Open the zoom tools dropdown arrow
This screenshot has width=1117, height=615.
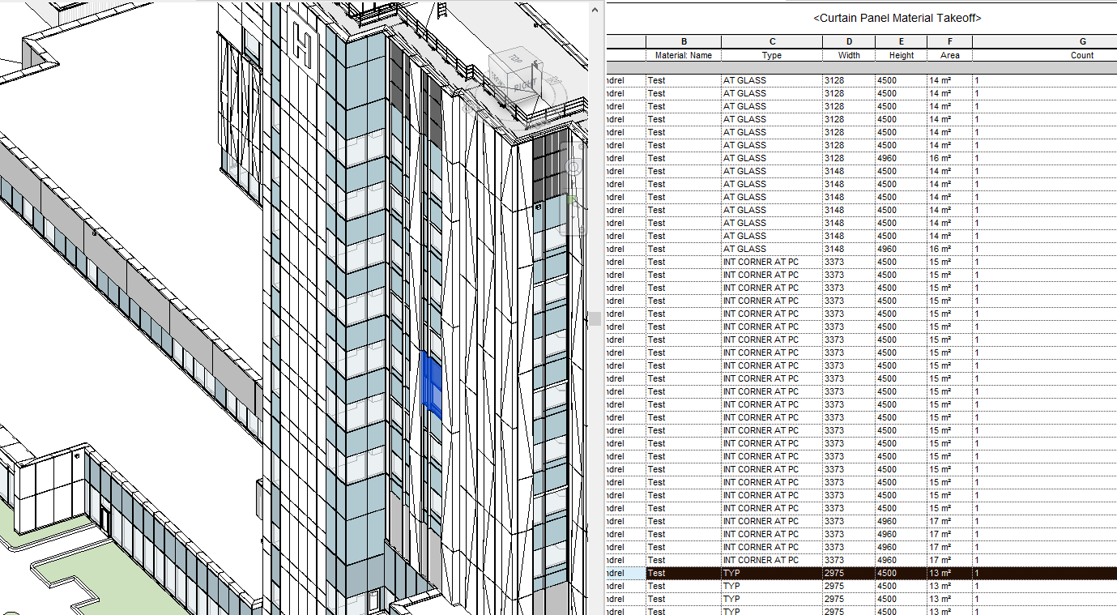(573, 217)
